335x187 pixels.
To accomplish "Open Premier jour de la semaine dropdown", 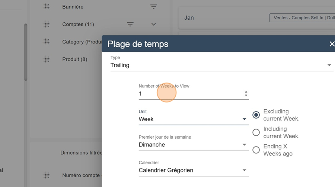I will coord(194,145).
